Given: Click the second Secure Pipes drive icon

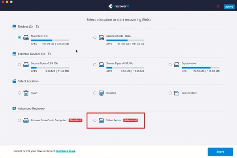Looking at the screenshot, I should (101, 65).
